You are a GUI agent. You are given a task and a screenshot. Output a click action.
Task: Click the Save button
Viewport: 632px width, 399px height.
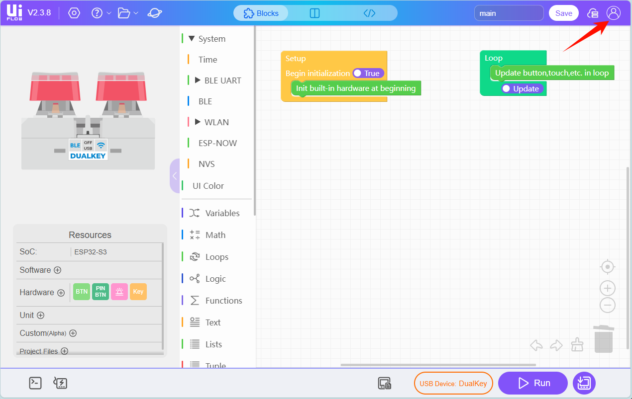click(563, 13)
